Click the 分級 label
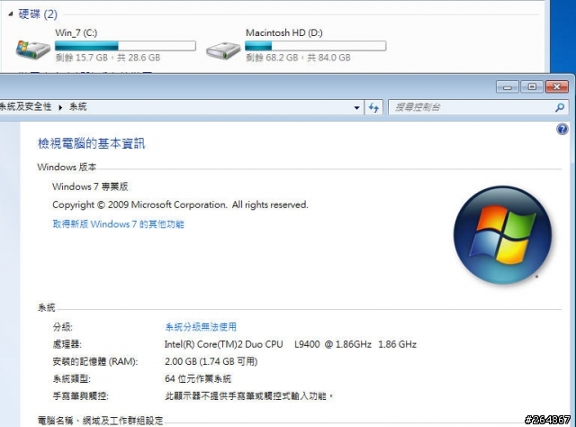The image size is (576, 427). (x=62, y=327)
